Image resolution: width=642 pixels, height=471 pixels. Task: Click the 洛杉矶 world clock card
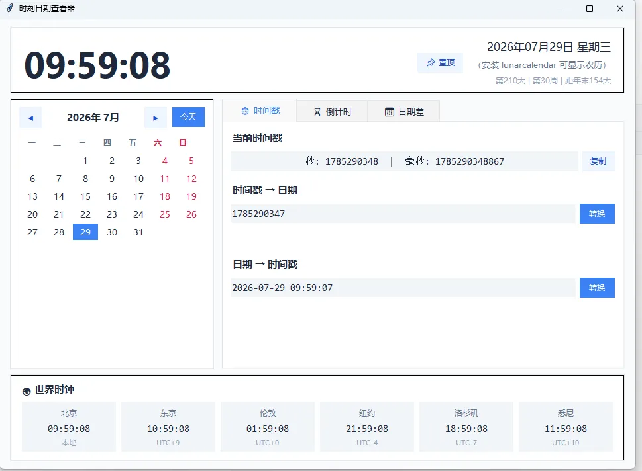[x=466, y=427]
